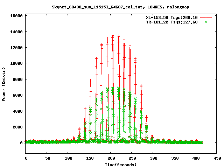The image size is (224, 168).
Task: Click x-axis tick label 150
Action: [90, 158]
